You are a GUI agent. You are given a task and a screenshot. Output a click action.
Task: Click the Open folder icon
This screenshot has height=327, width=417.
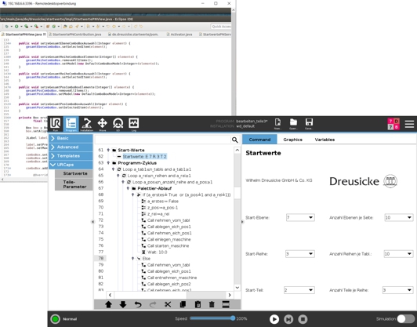coord(293,124)
